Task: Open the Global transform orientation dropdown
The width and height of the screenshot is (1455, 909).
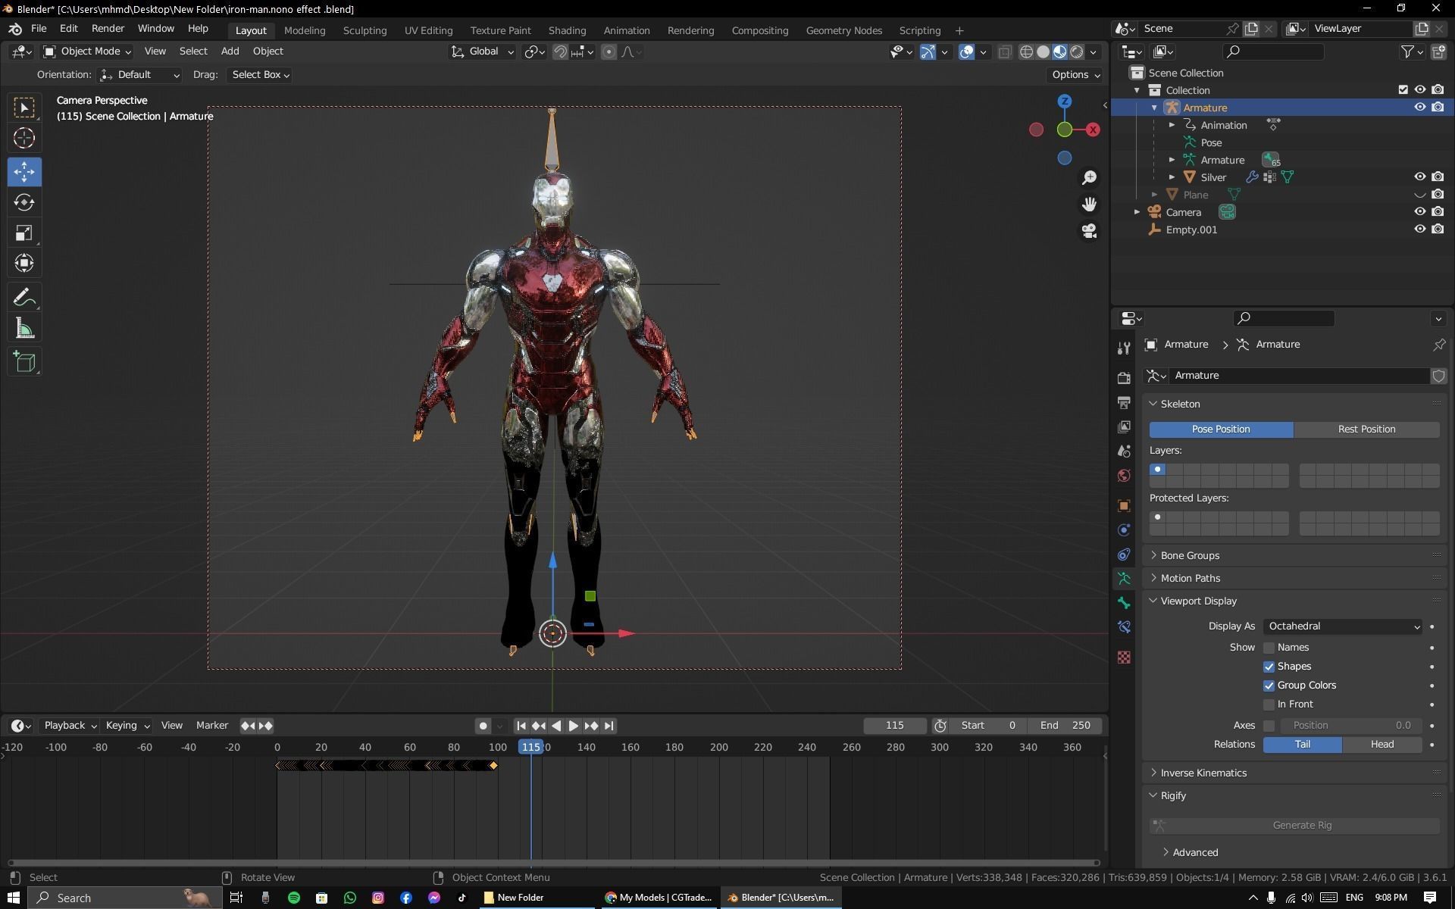Action: point(483,52)
